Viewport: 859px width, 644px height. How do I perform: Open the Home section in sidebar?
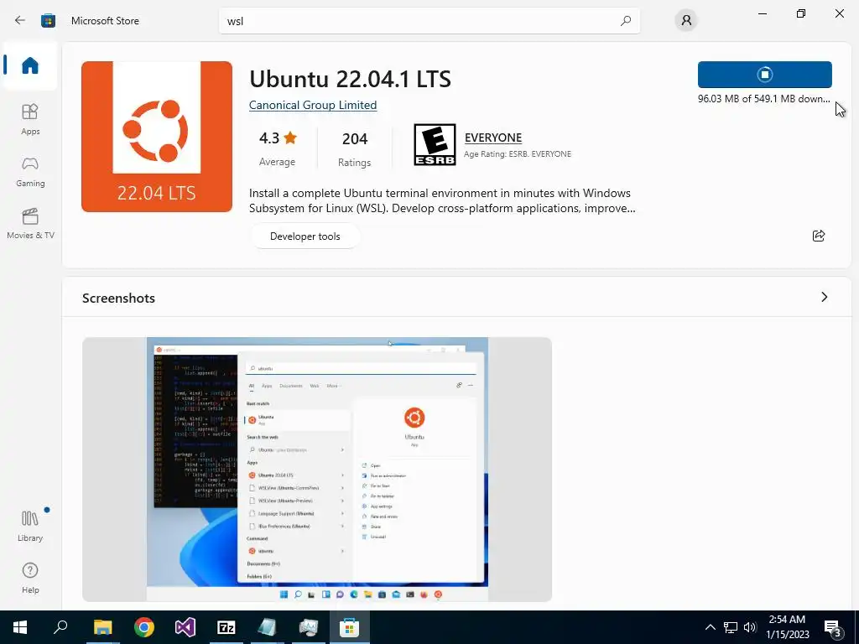[x=30, y=65]
